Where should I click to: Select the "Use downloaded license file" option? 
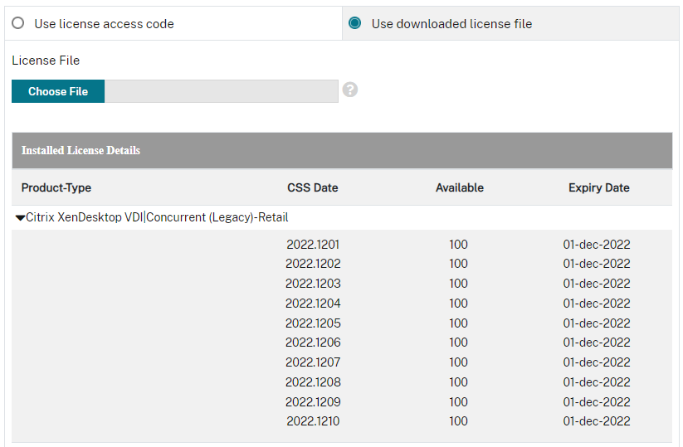[355, 24]
